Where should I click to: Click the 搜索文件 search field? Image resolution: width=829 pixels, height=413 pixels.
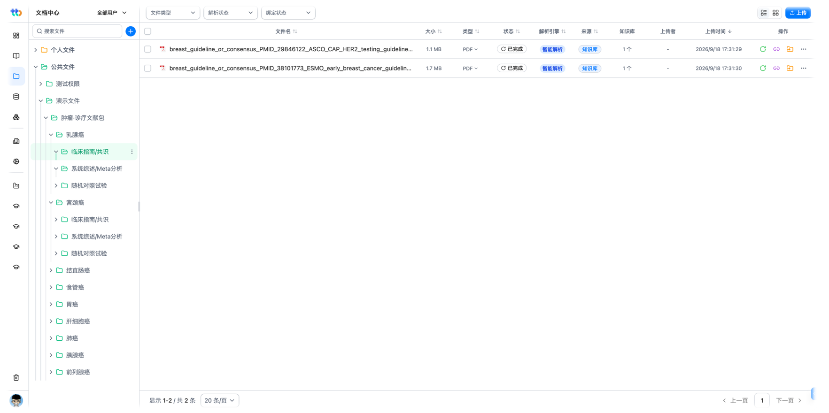coord(77,31)
